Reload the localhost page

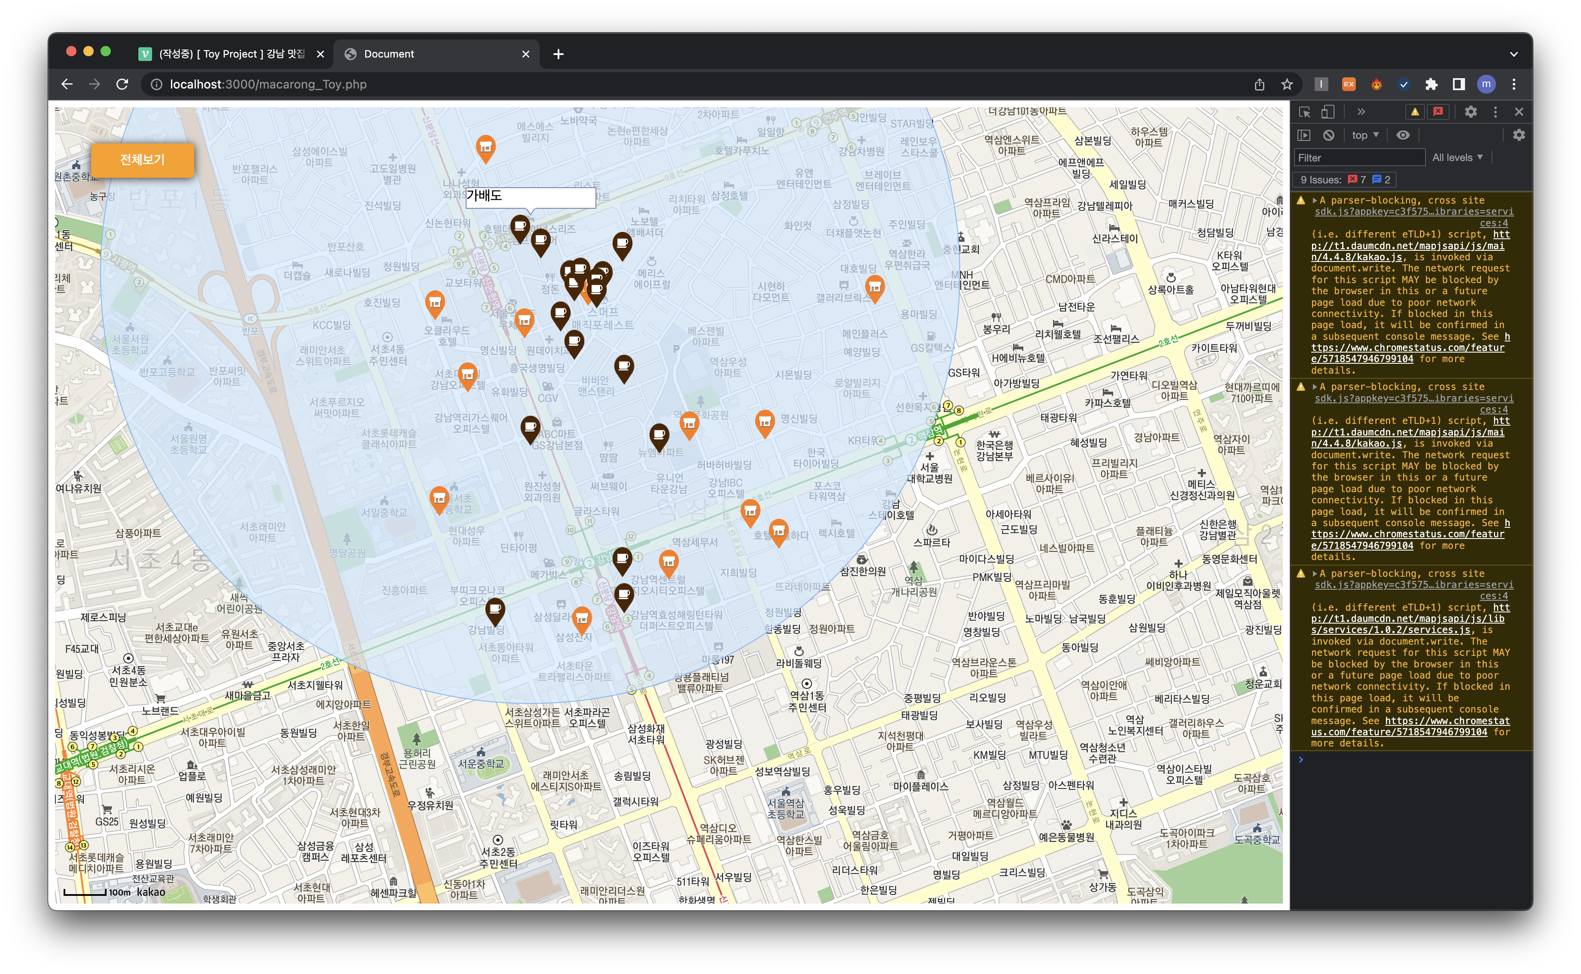pyautogui.click(x=122, y=84)
